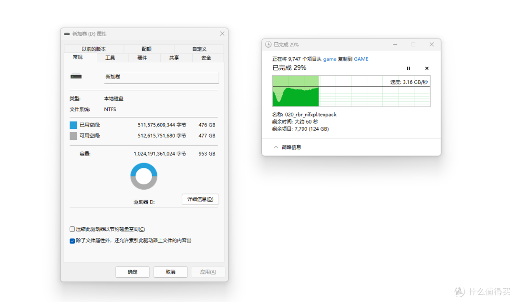The width and height of the screenshot is (515, 302).
Task: Enable compress this drive checkbox
Action: pos(72,229)
